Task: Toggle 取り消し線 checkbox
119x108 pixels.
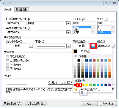Action: pyautogui.click(x=7, y=57)
